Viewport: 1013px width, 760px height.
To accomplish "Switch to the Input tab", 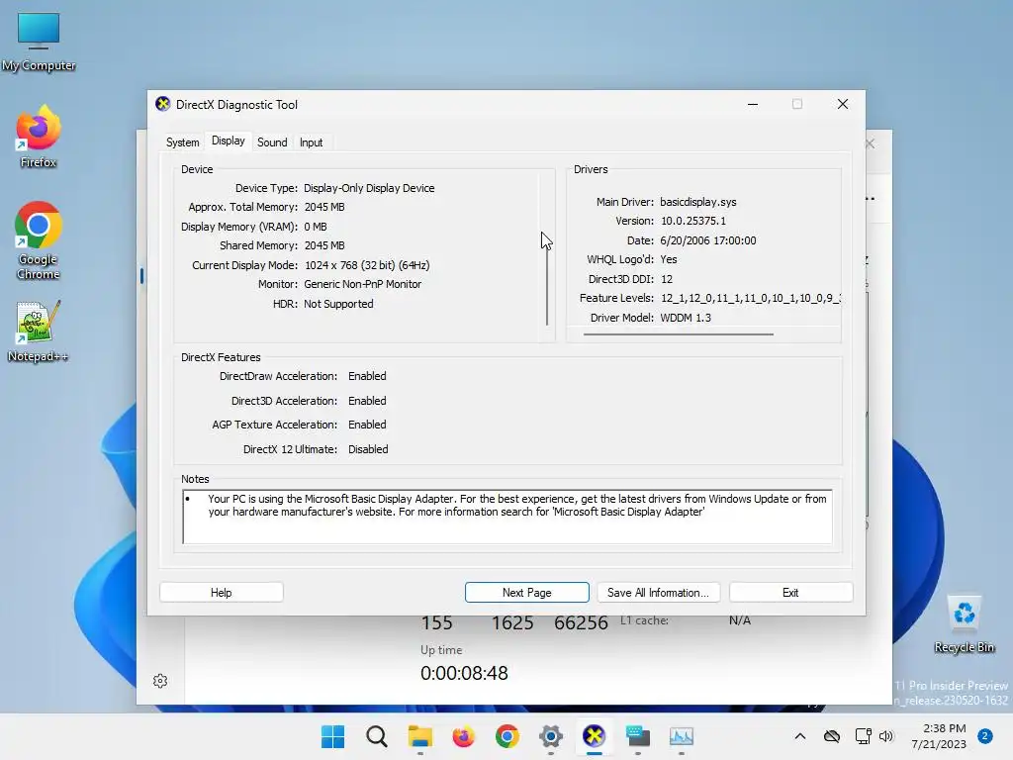I will pyautogui.click(x=311, y=142).
